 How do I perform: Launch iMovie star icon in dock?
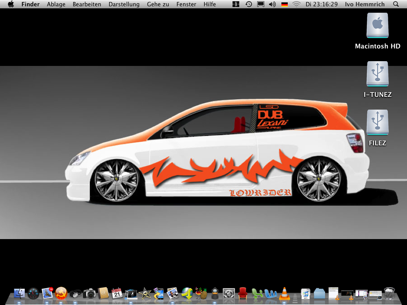145,293
